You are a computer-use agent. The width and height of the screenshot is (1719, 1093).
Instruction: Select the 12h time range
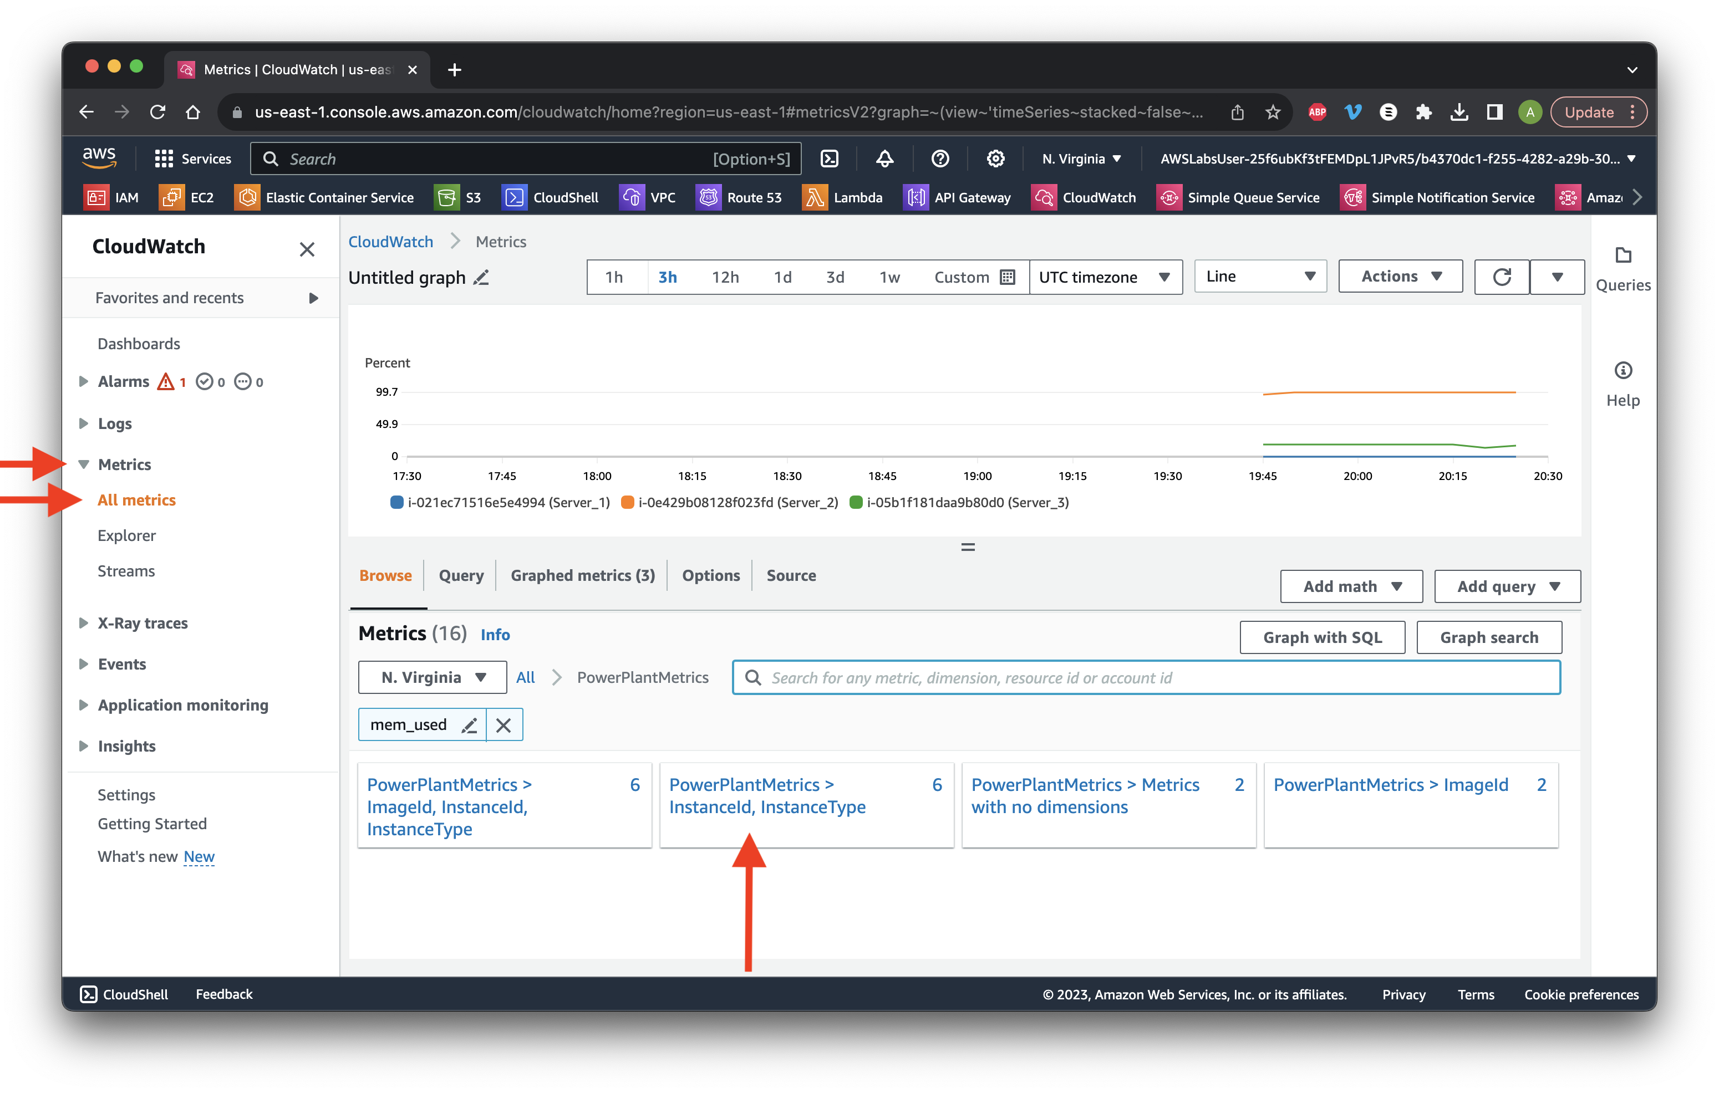point(725,277)
